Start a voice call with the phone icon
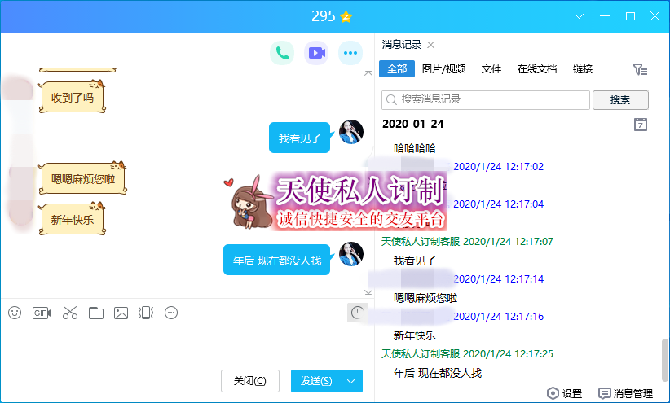This screenshot has height=403, width=670. point(282,54)
